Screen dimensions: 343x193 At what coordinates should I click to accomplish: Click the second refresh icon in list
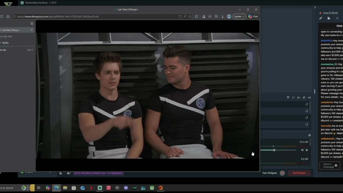coord(307,111)
